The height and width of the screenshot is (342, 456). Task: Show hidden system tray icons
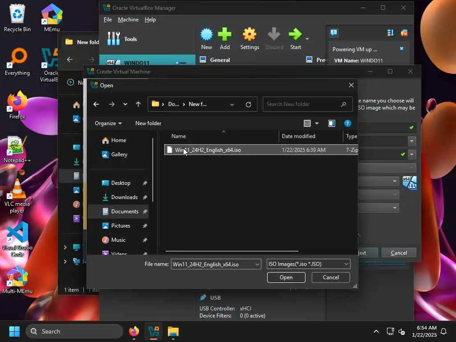click(x=376, y=331)
